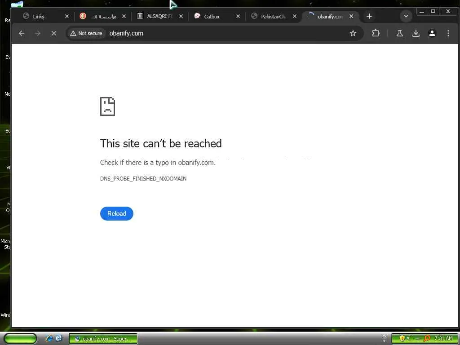Click the forward navigation arrow
The width and height of the screenshot is (460, 345).
click(38, 33)
